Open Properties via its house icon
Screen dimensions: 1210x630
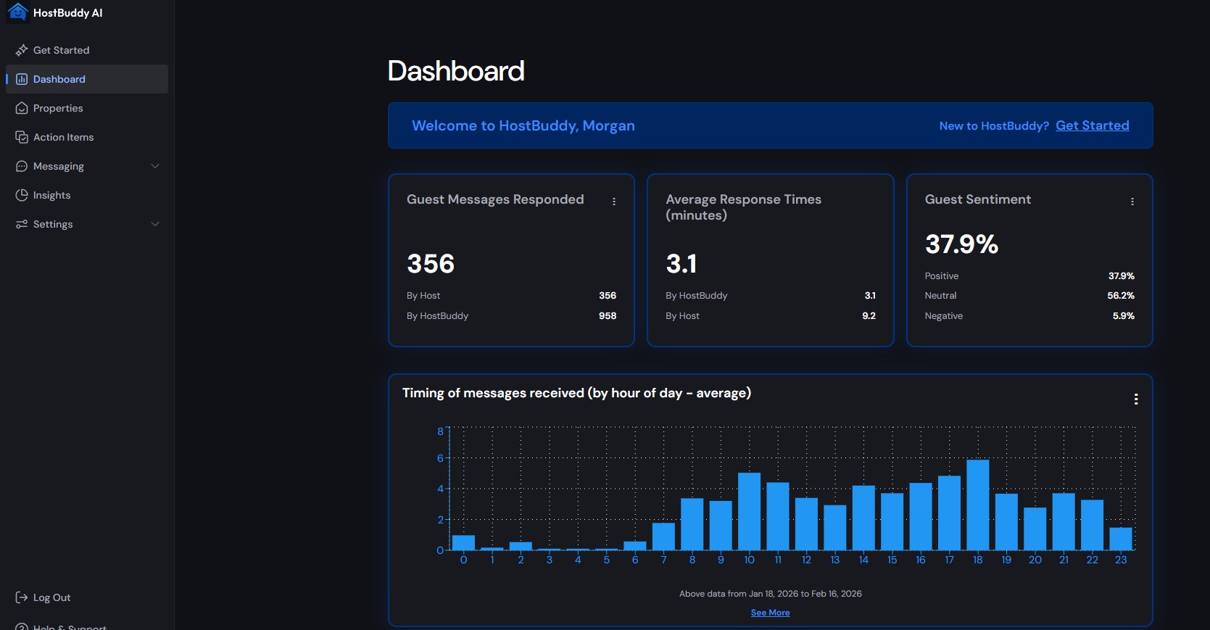click(x=22, y=108)
